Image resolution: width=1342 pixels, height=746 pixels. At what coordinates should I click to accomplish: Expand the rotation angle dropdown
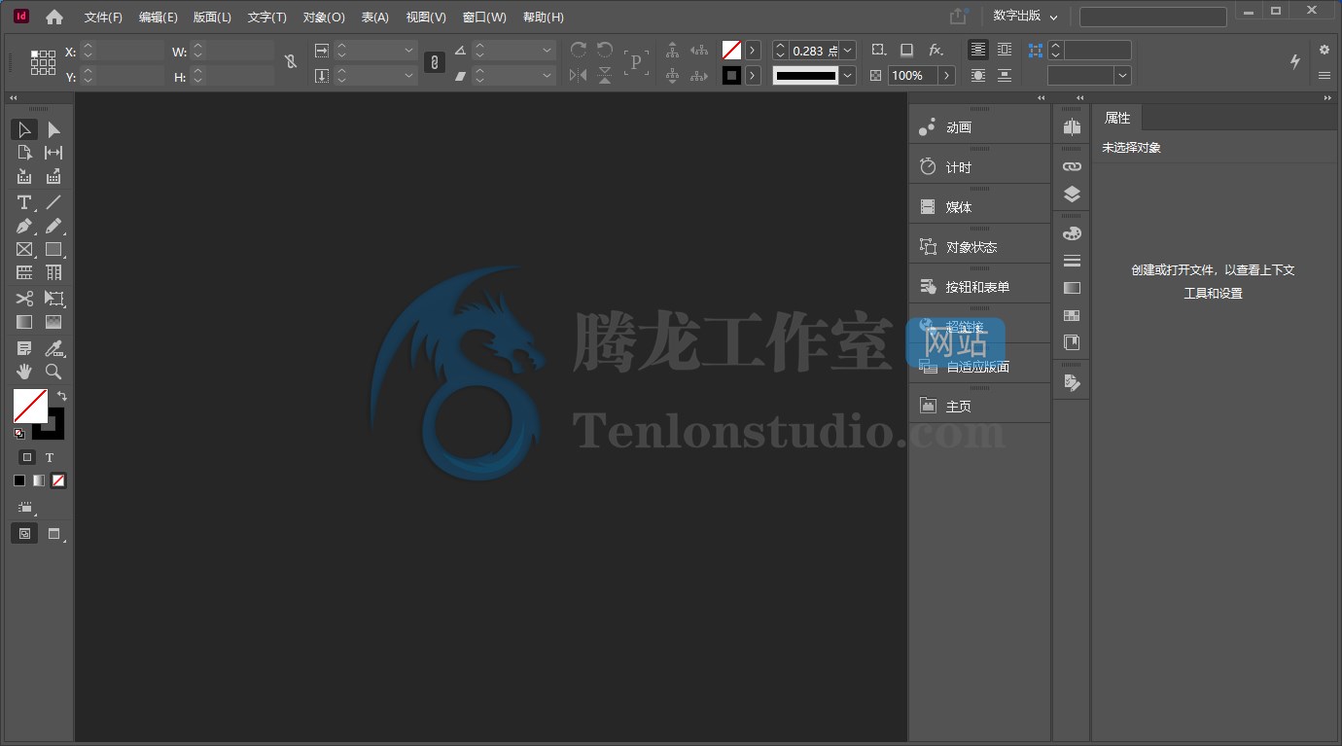(x=547, y=50)
